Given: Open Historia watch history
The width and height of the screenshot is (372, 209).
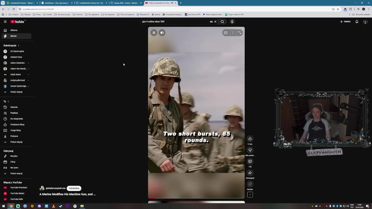Looking at the screenshot, I should tap(16, 107).
